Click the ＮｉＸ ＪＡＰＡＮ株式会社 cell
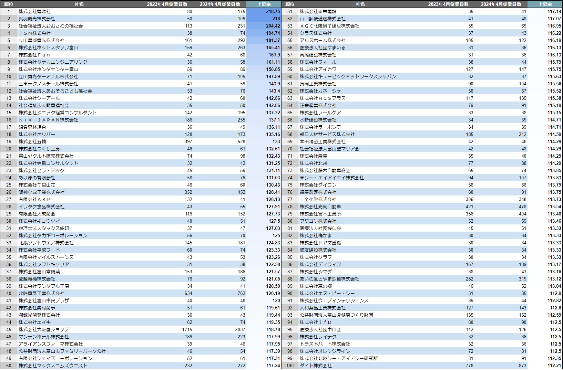This screenshot has width=563, height=370. pyautogui.click(x=48, y=120)
